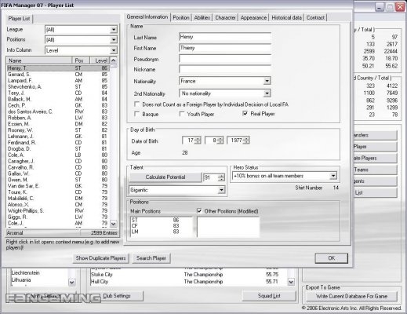This screenshot has height=314, width=407.
Task: Select Liechtenstein in the country list
Action: click(x=25, y=272)
